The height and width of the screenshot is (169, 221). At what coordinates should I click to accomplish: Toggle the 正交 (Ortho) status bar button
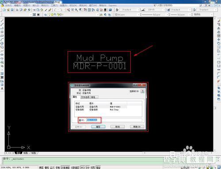[x=52, y=167]
